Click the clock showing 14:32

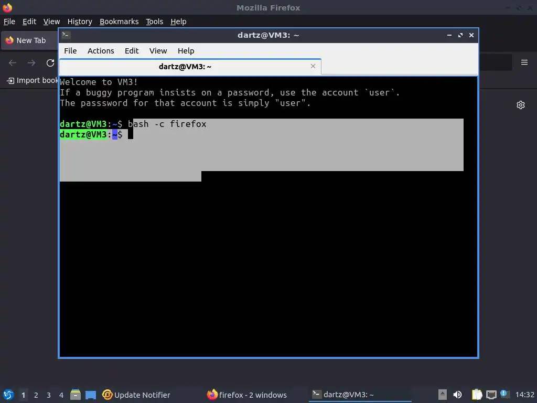524,395
